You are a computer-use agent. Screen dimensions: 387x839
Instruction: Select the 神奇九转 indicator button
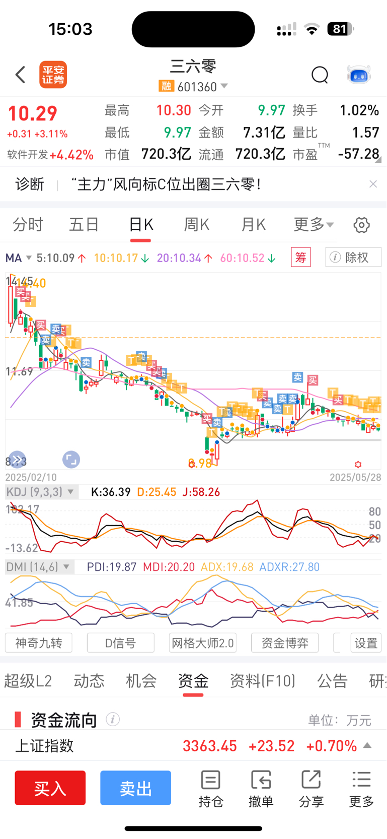pyautogui.click(x=39, y=643)
